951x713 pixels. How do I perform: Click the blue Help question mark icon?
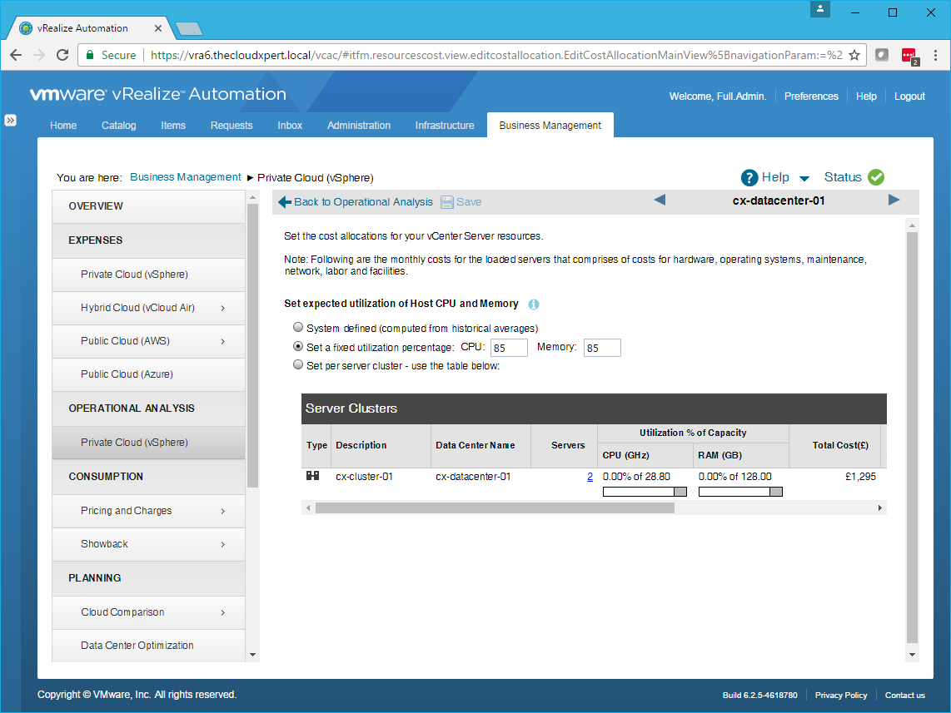pyautogui.click(x=749, y=177)
